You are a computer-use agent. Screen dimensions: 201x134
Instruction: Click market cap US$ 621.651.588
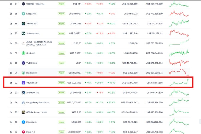click(x=155, y=83)
